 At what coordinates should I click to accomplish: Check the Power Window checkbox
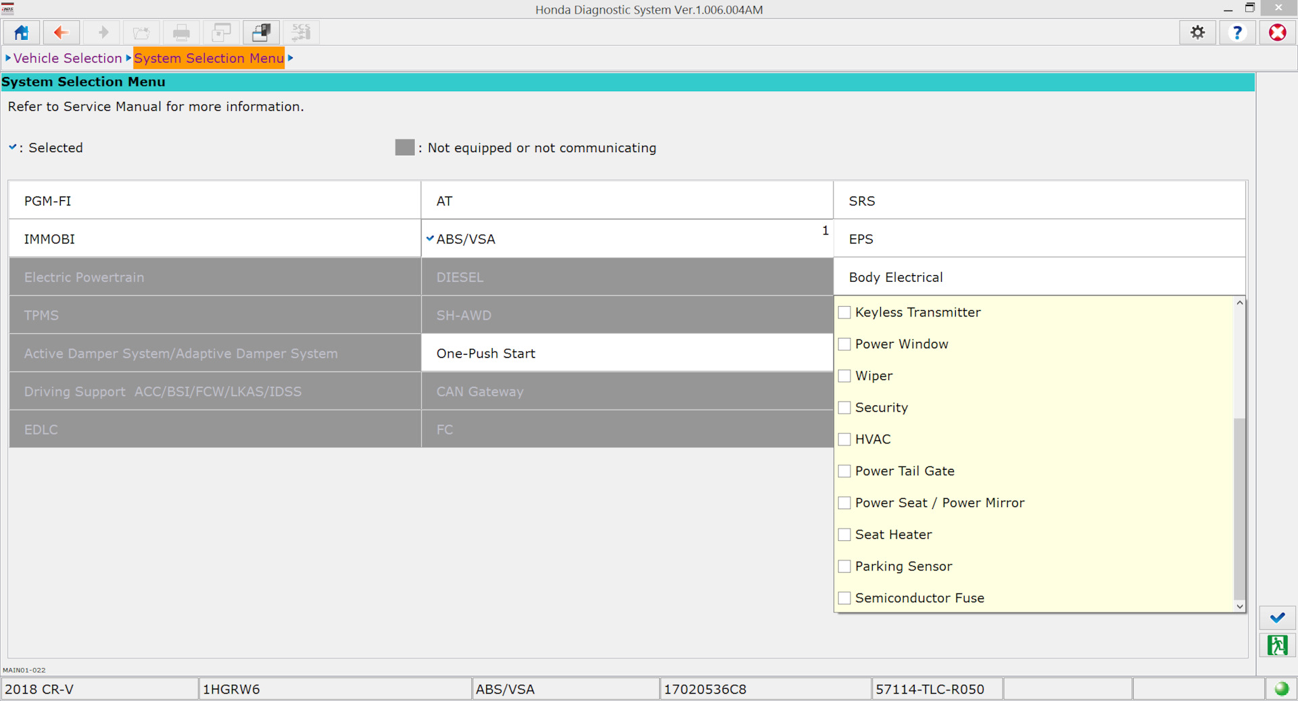844,344
